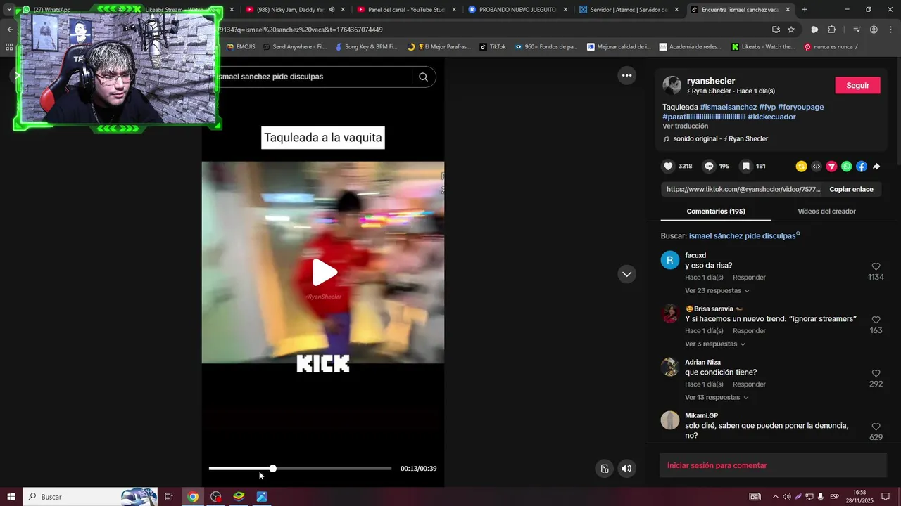The image size is (901, 506).
Task: Click the search magnifier icon beside the TikTok search box
Action: [x=423, y=77]
